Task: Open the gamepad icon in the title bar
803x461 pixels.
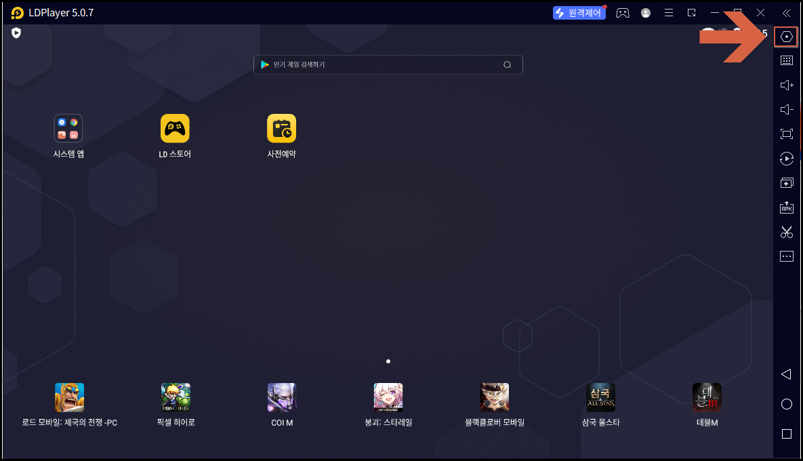Action: tap(623, 13)
